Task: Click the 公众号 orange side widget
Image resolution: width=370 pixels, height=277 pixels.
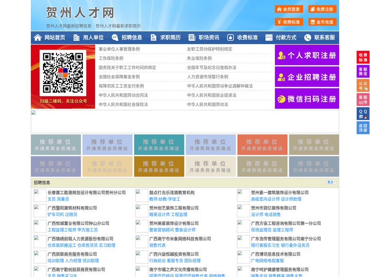Action: (363, 86)
